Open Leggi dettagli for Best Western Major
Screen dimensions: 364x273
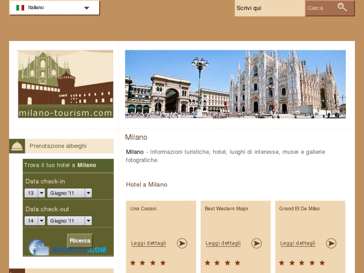coord(223,243)
